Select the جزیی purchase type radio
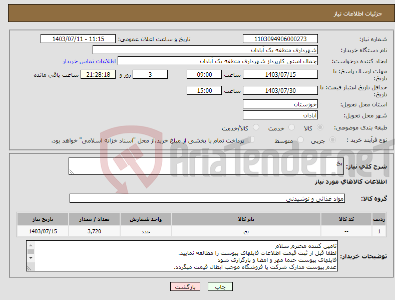The image size is (395, 300). pos(332,139)
